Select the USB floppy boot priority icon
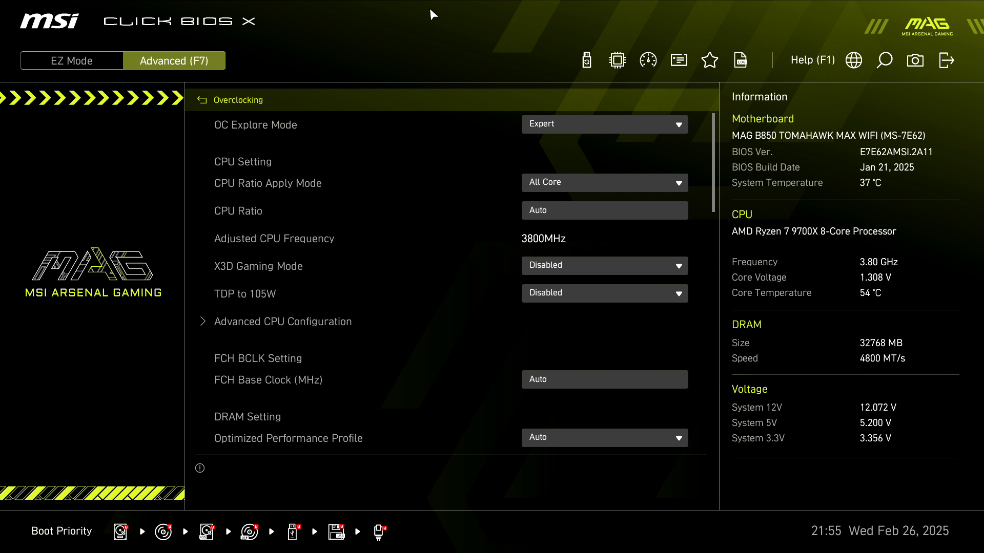Screen dimensions: 984x553 [337, 531]
